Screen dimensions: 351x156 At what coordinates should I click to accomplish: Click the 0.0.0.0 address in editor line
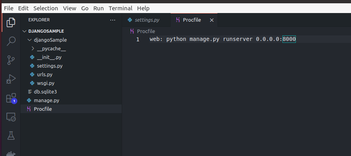[x=268, y=39]
